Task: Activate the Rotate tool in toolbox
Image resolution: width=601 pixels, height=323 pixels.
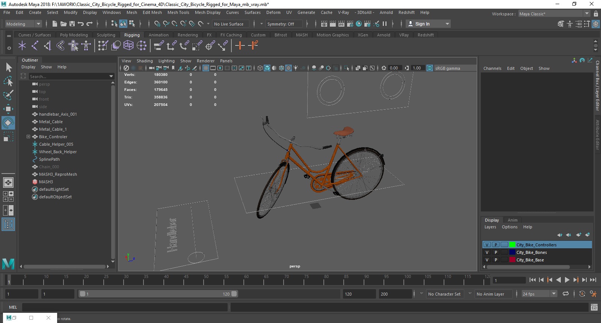Action: (x=8, y=122)
